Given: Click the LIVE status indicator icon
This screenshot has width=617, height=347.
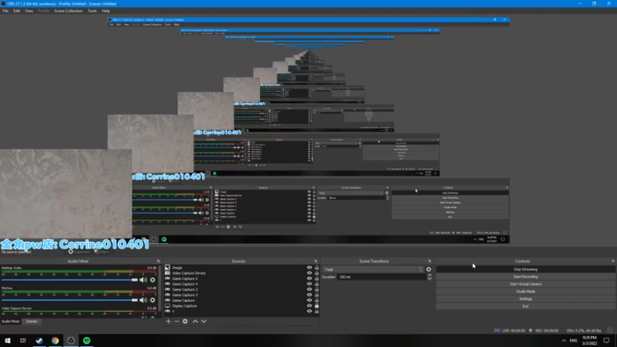Looking at the screenshot, I should pos(497,331).
